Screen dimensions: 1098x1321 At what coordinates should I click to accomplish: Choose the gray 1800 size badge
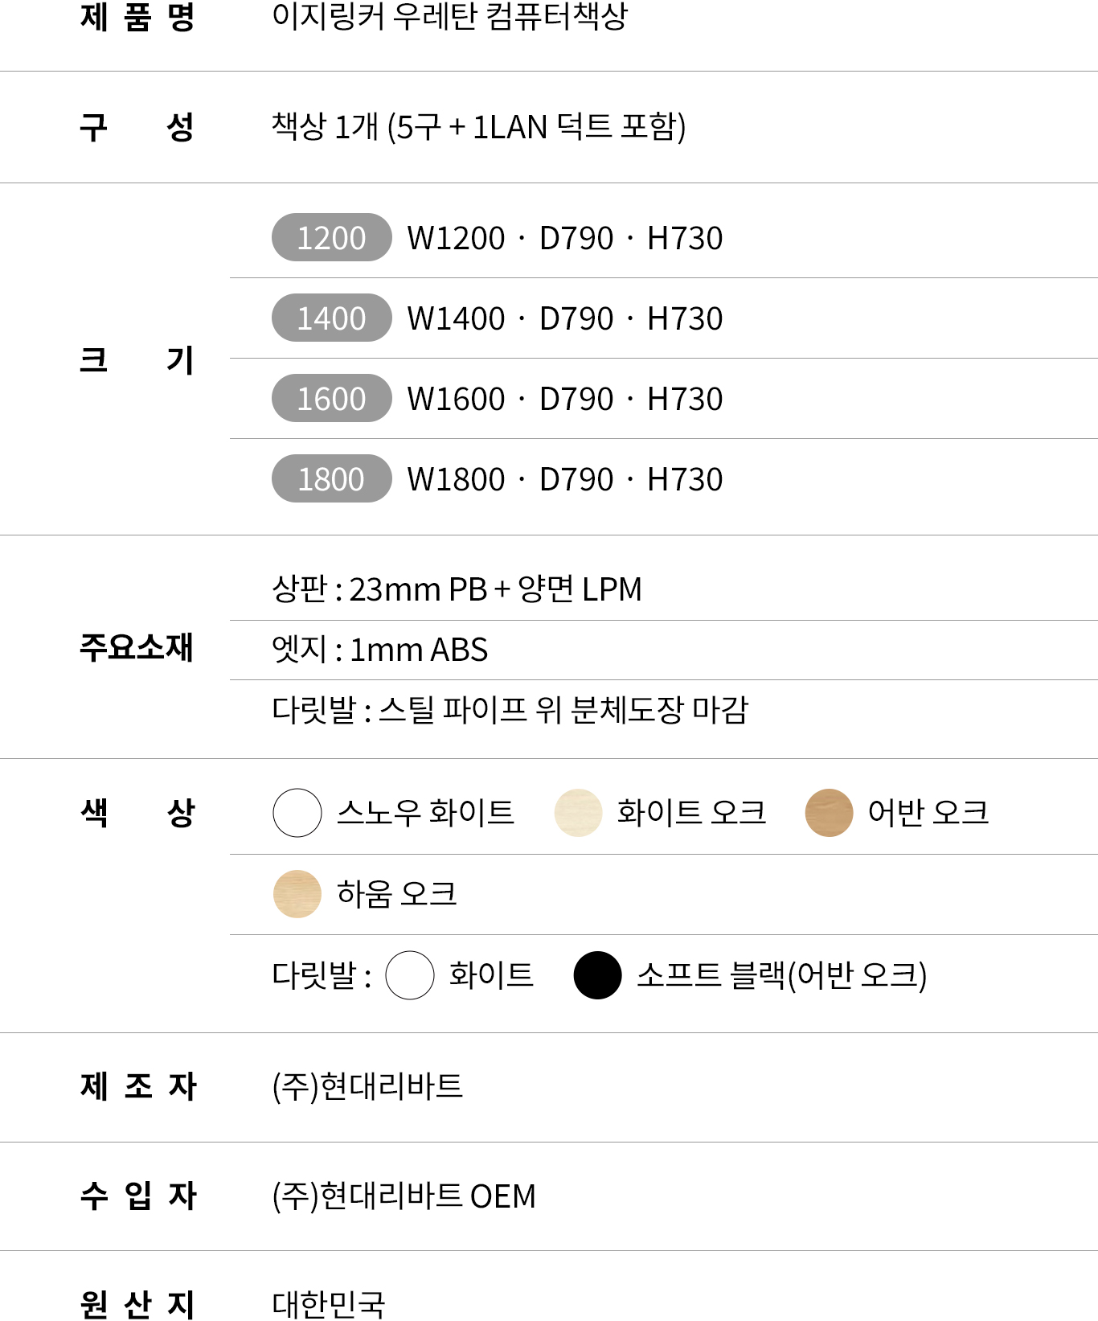pos(331,479)
